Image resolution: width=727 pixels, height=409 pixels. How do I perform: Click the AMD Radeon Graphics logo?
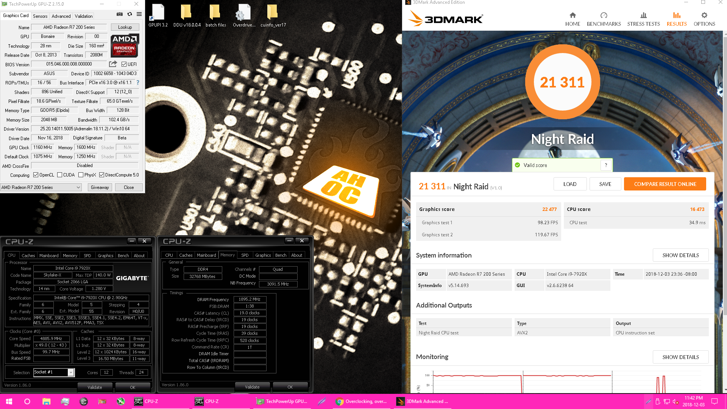pos(125,45)
